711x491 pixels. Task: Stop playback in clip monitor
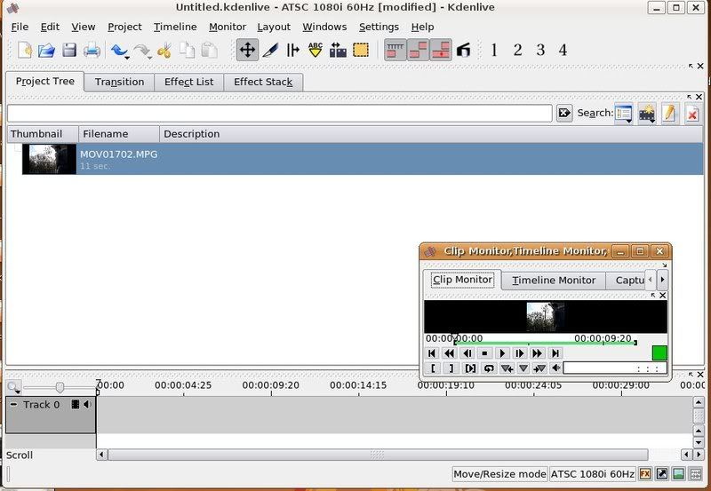coord(484,353)
